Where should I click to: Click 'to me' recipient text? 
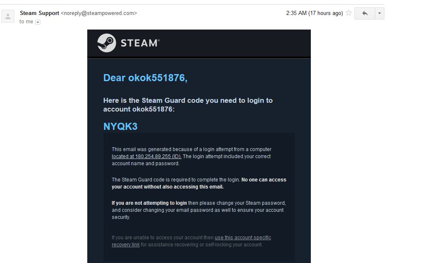26,22
